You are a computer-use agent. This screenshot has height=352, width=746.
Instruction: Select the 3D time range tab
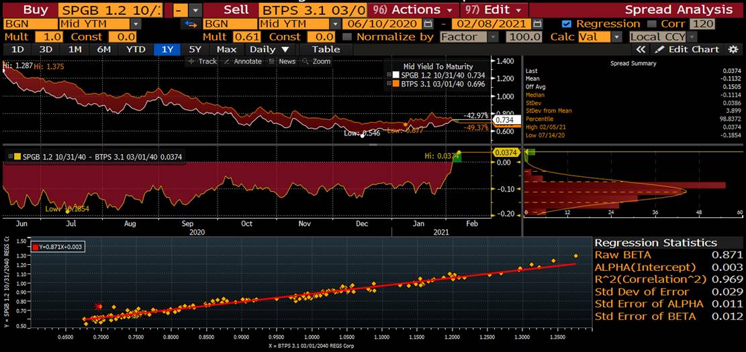pos(45,50)
